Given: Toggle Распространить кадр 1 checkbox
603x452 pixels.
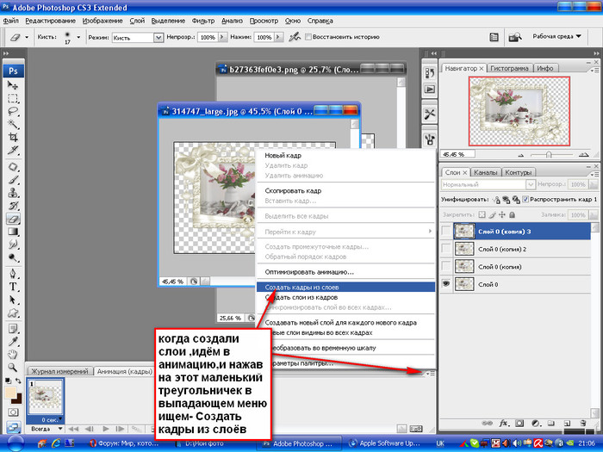Looking at the screenshot, I should pos(525,199).
